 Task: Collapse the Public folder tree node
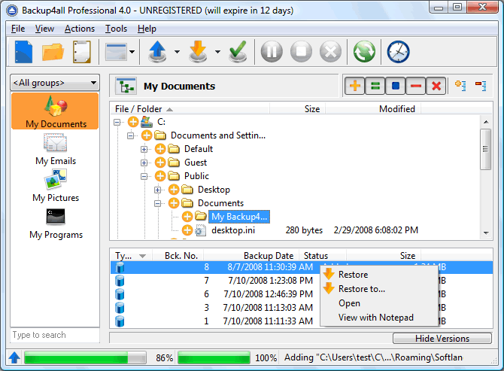point(145,176)
